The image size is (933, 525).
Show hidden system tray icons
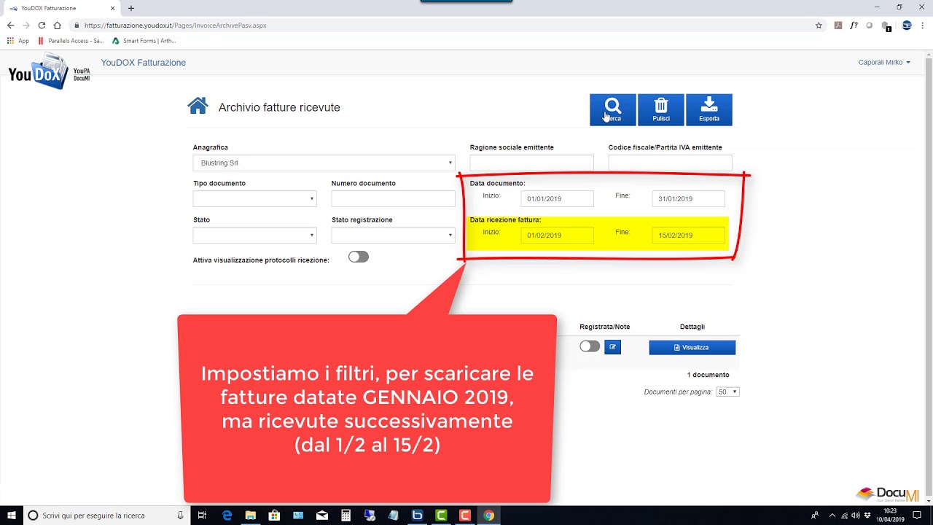832,516
